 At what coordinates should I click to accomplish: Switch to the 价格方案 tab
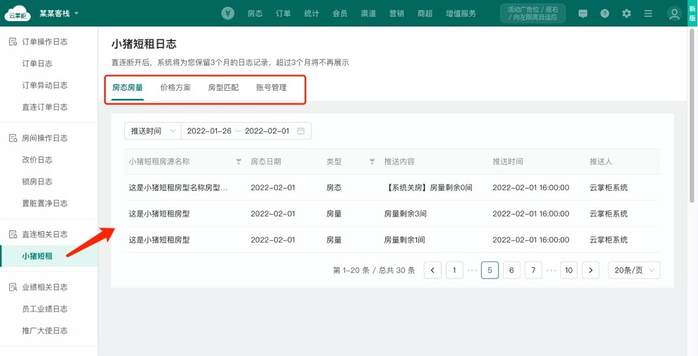(175, 88)
